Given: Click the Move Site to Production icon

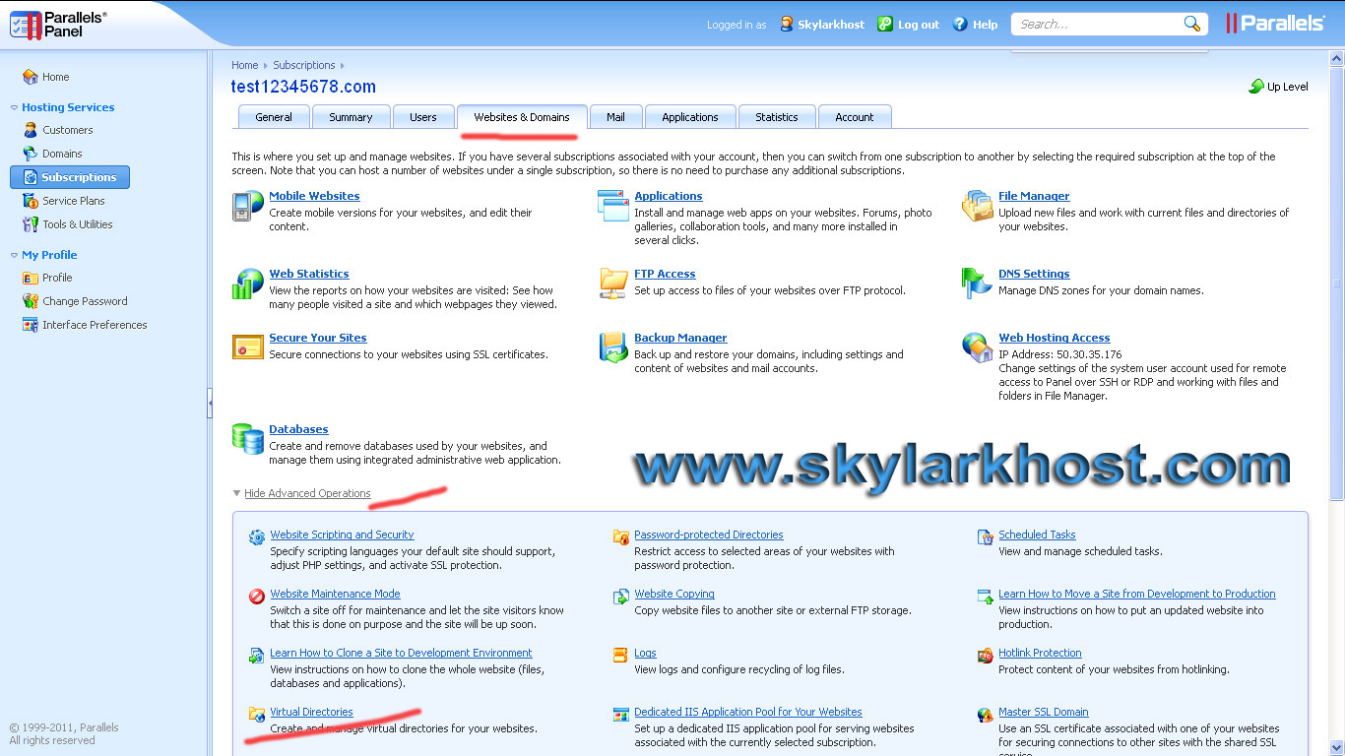Looking at the screenshot, I should [986, 596].
